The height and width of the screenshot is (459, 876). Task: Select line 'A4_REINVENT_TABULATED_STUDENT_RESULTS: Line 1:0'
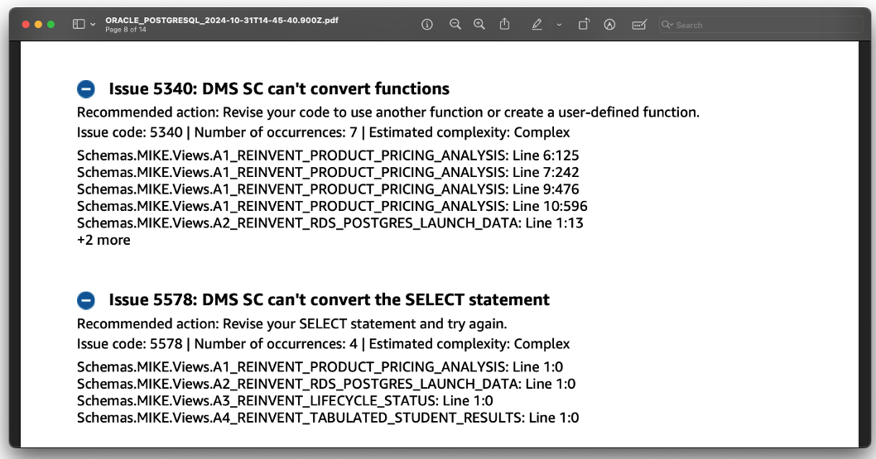point(328,418)
